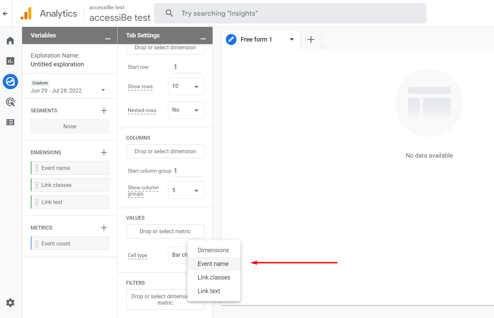Select Event name from the dimensions menu
The width and height of the screenshot is (494, 318).
[x=213, y=264]
